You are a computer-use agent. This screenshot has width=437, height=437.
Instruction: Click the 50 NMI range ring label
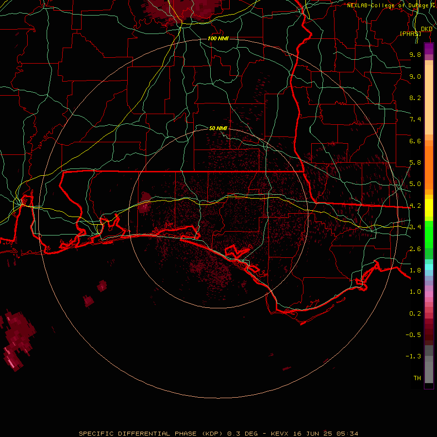click(218, 128)
